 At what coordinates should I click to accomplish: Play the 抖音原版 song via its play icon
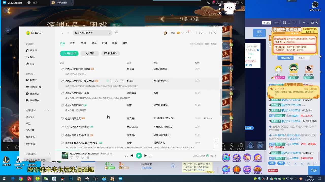click(x=107, y=81)
